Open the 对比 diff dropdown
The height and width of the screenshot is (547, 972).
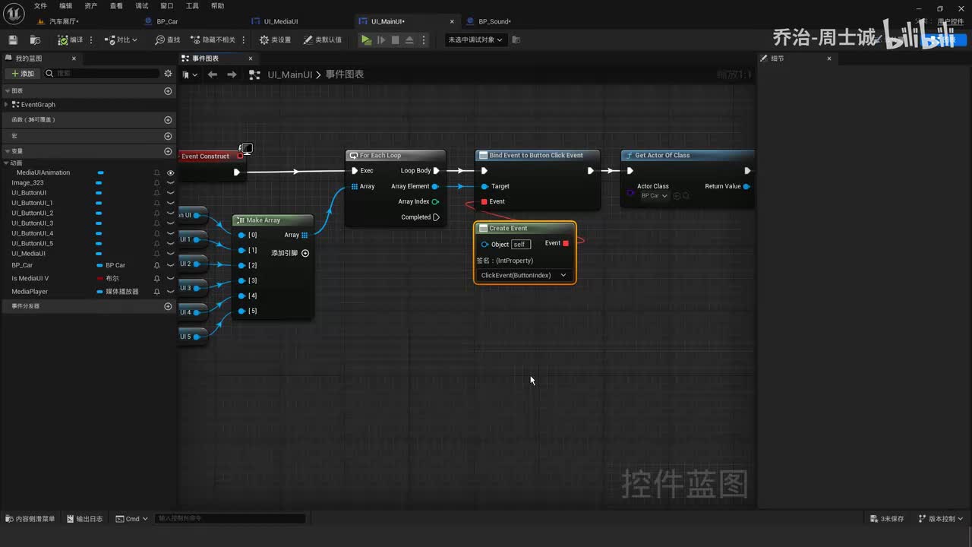(x=121, y=40)
